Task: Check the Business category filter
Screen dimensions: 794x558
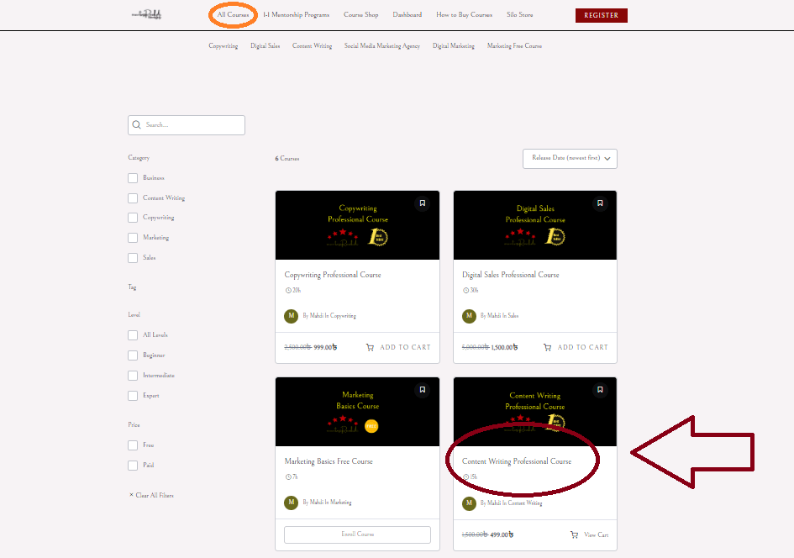Action: tap(133, 178)
